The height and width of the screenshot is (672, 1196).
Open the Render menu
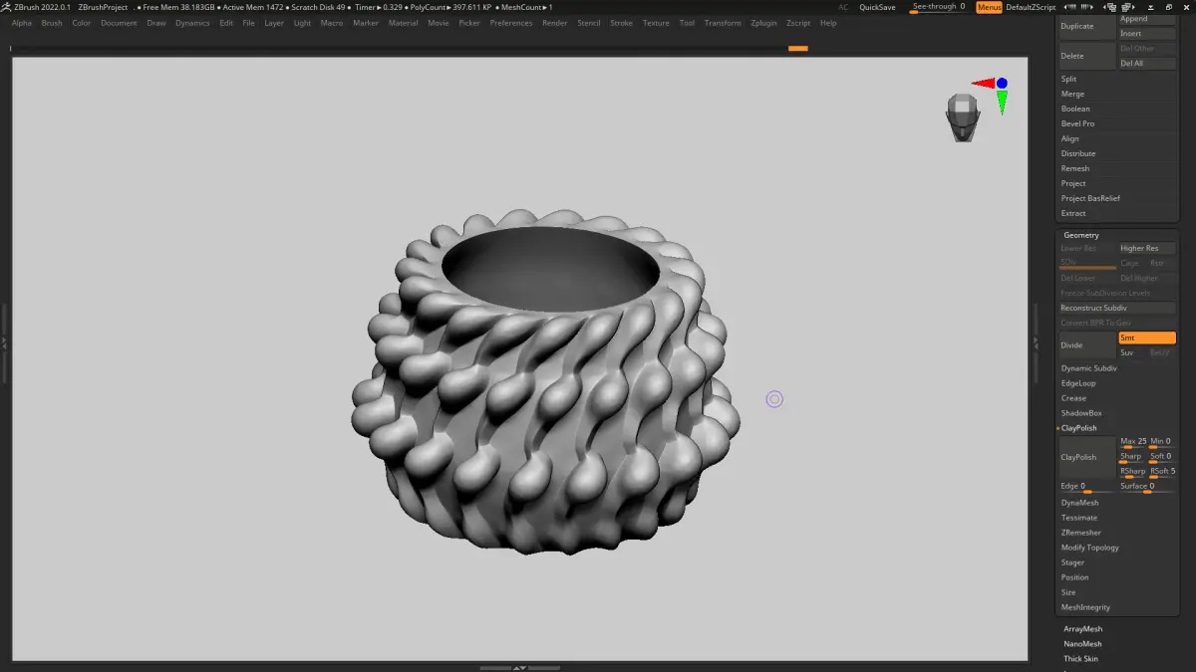[554, 23]
